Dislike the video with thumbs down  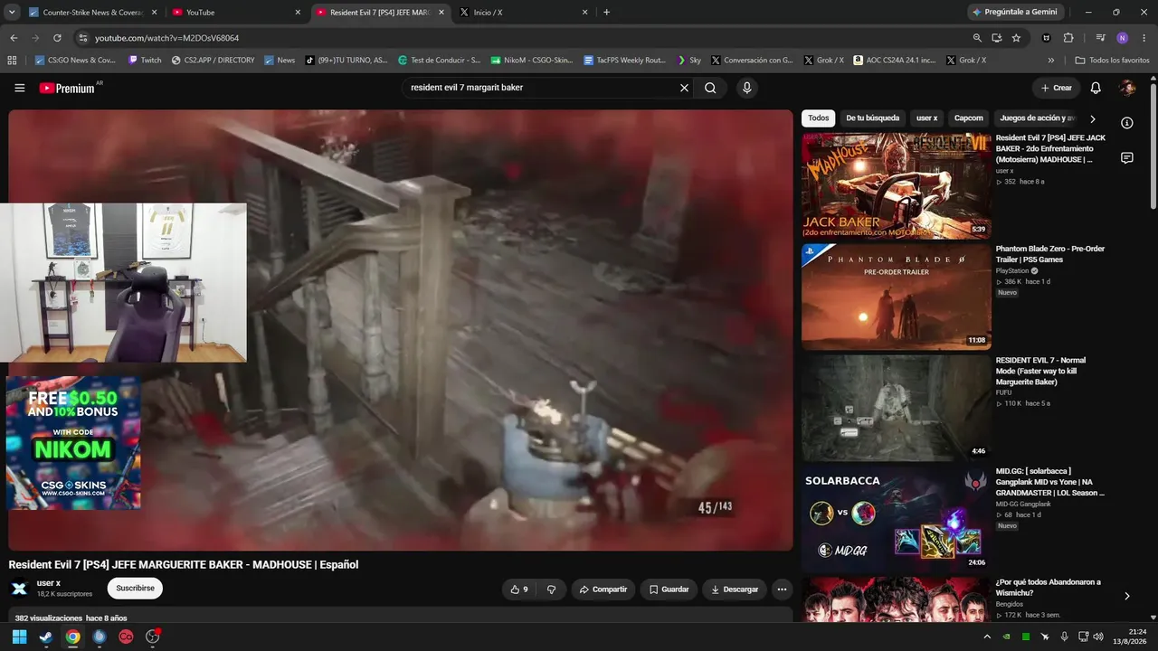tap(551, 590)
